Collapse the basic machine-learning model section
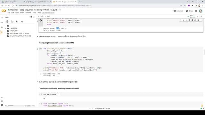Screen dimensions: 205x115 (37, 82)
